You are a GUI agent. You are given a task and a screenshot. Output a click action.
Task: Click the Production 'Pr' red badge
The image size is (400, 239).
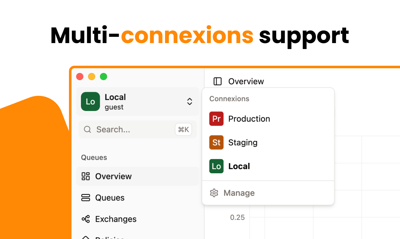216,119
